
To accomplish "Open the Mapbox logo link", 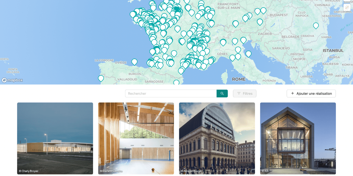I will [12, 80].
